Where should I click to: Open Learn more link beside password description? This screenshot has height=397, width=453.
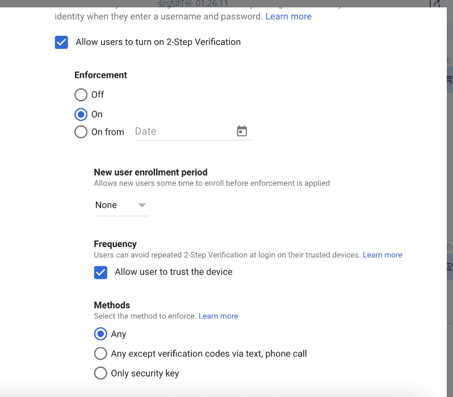288,16
